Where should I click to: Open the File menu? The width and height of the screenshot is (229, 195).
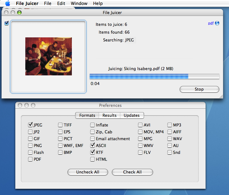[x=47, y=3]
